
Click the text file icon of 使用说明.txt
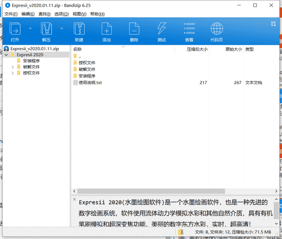[x=75, y=83]
